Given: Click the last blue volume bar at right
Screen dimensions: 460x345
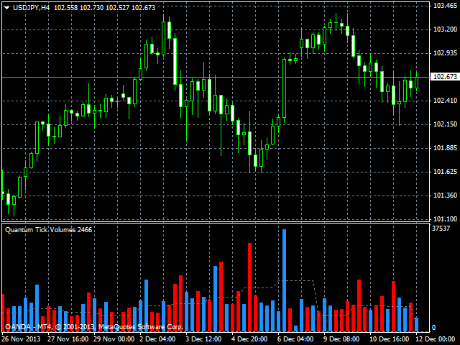Looking at the screenshot, I should tap(416, 324).
